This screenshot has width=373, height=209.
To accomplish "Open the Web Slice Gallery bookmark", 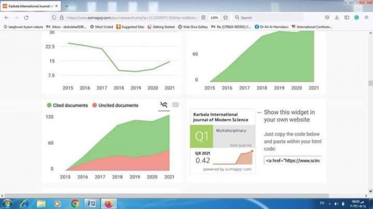I will tap(193, 27).
